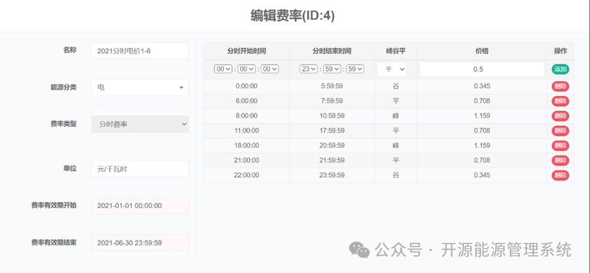Image resolution: width=590 pixels, height=273 pixels.
Task: Click the green 添加 button
Action: coord(560,69)
